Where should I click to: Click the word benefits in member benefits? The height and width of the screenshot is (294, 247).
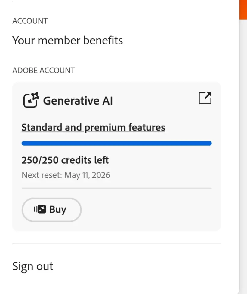pos(103,40)
